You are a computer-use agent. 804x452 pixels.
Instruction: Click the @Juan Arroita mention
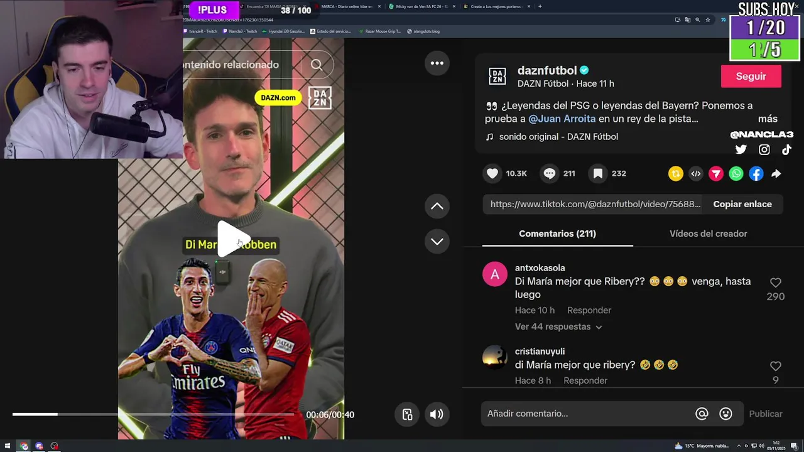tap(562, 119)
